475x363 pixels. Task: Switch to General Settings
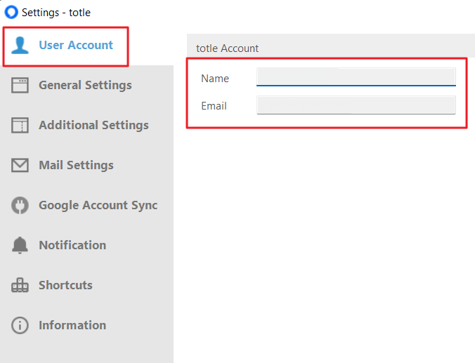(86, 85)
